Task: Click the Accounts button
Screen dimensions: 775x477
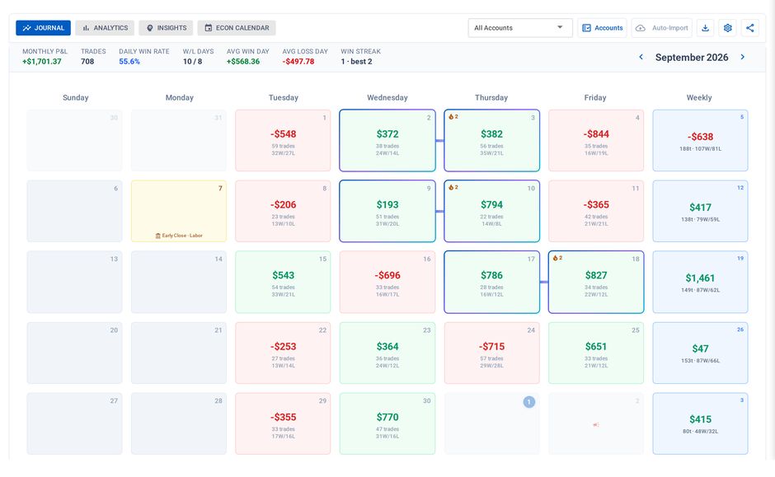Action: [602, 28]
